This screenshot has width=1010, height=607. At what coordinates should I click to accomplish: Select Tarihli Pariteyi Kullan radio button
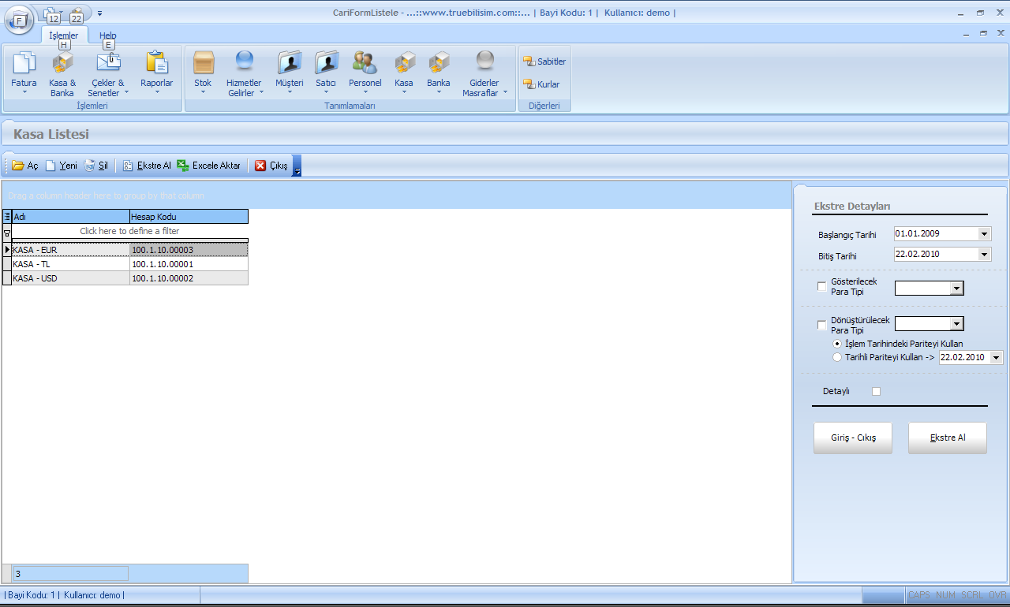point(837,357)
